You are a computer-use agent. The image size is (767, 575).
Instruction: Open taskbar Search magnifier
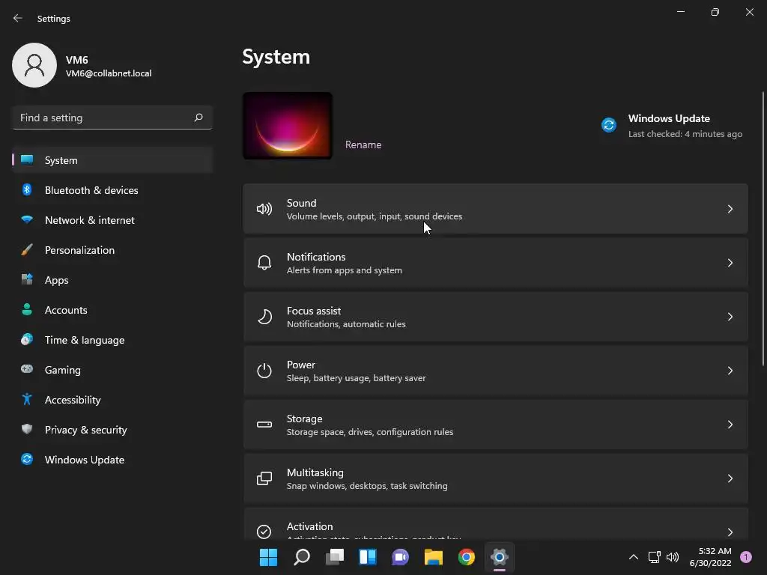click(x=301, y=557)
